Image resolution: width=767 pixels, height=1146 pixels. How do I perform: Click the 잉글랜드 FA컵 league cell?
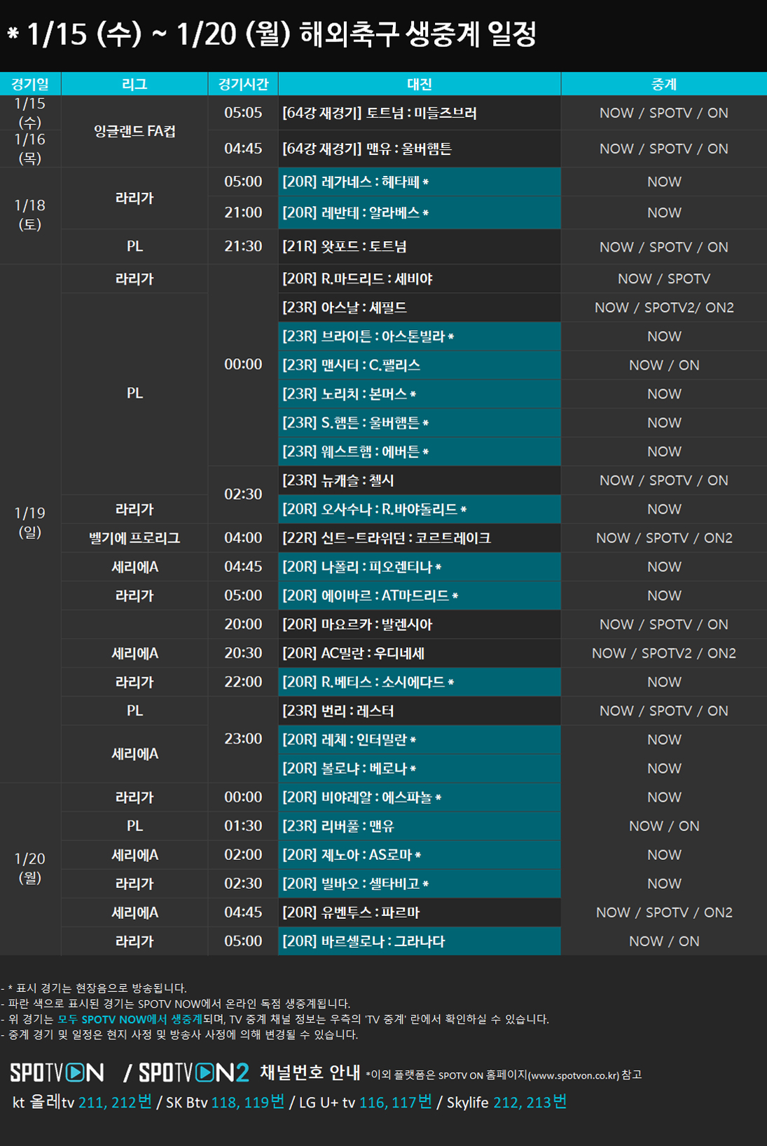134,131
